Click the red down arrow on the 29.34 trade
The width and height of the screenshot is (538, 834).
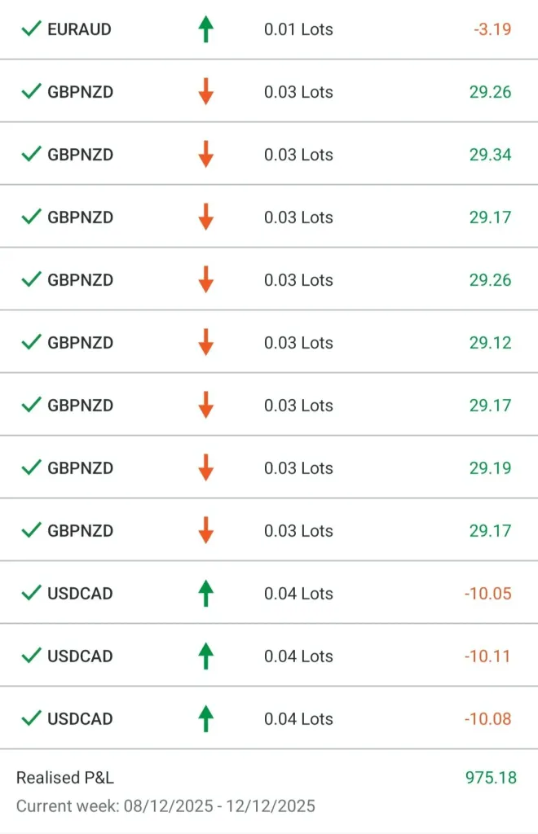point(205,155)
